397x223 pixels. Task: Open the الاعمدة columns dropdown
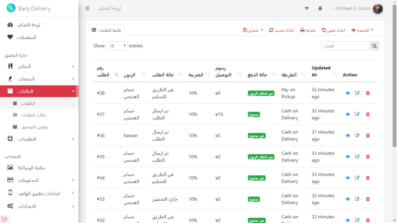click(362, 30)
